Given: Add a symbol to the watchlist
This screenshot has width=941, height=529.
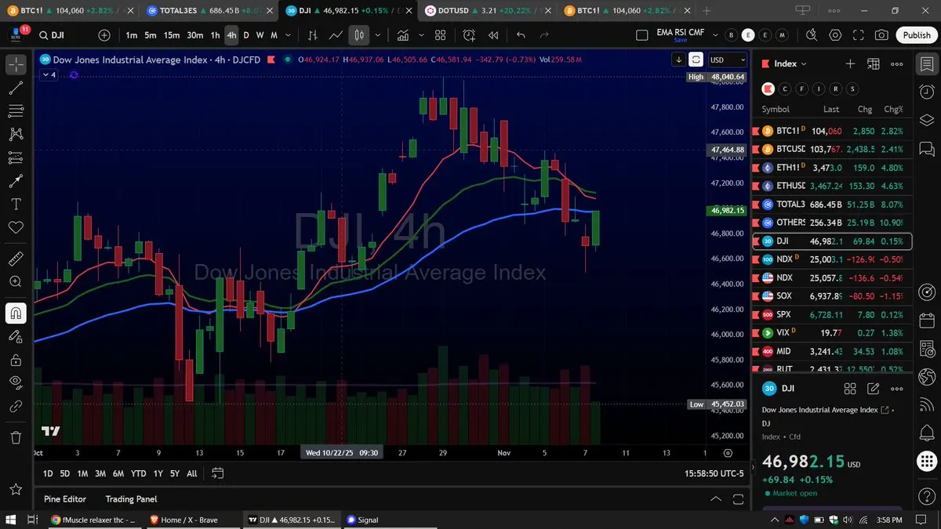Looking at the screenshot, I should click(x=850, y=63).
